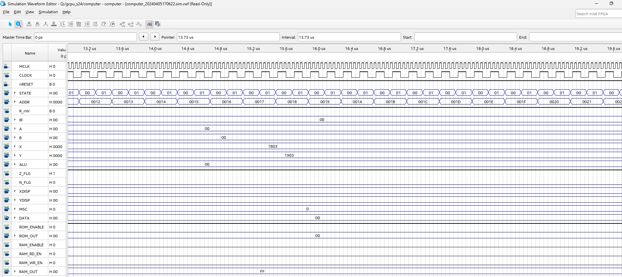Jump to the next transition arrow

[x=155, y=37]
